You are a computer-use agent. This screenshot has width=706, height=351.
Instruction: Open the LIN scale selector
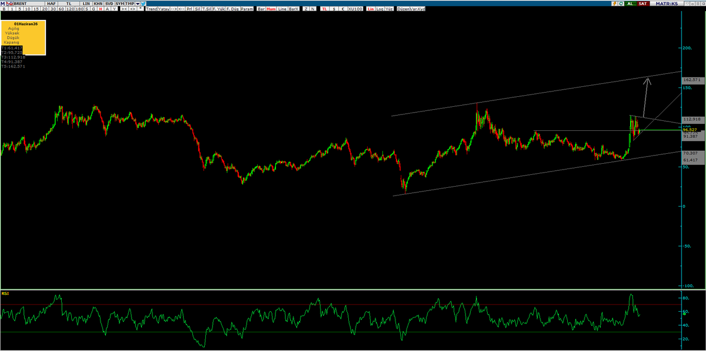tap(86, 4)
